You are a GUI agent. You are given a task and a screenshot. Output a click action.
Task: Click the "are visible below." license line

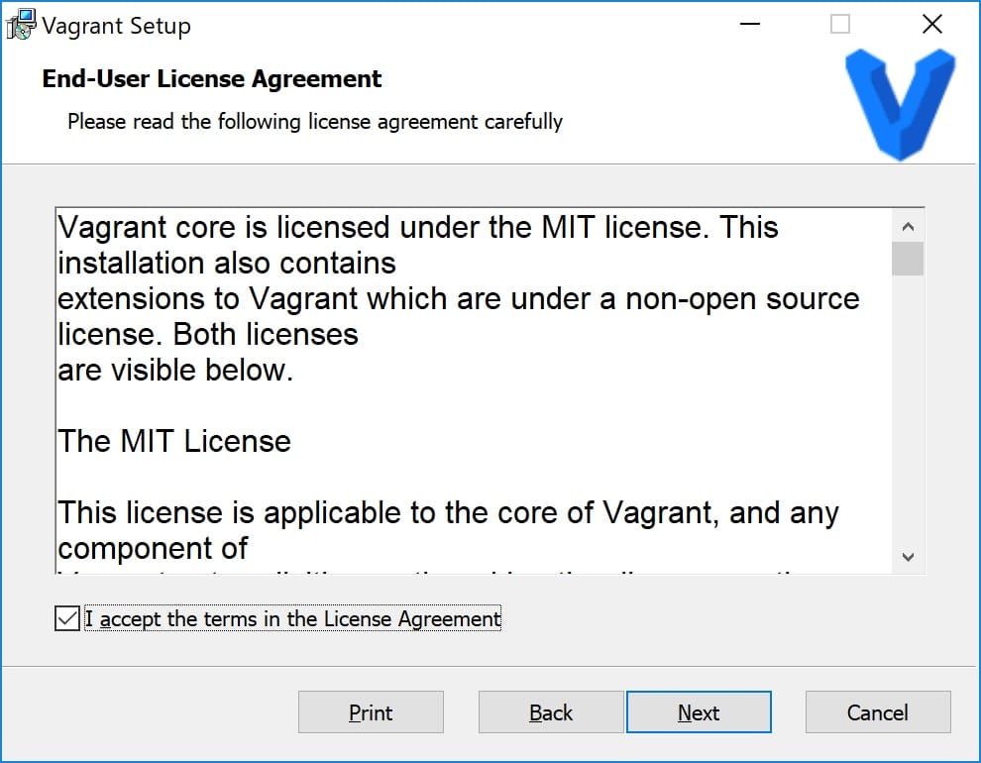coord(175,371)
